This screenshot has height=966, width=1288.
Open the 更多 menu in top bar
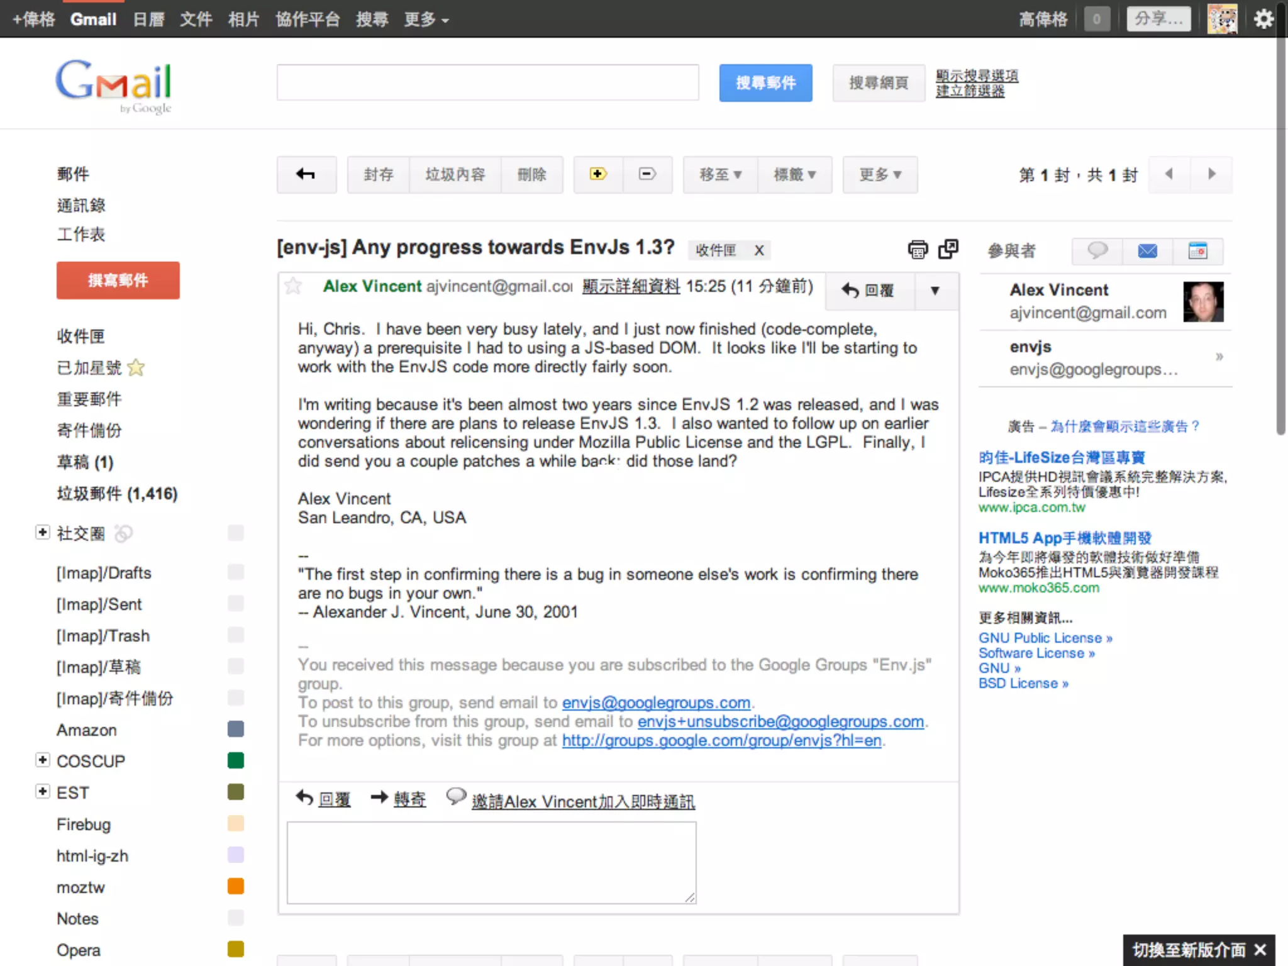pyautogui.click(x=426, y=19)
